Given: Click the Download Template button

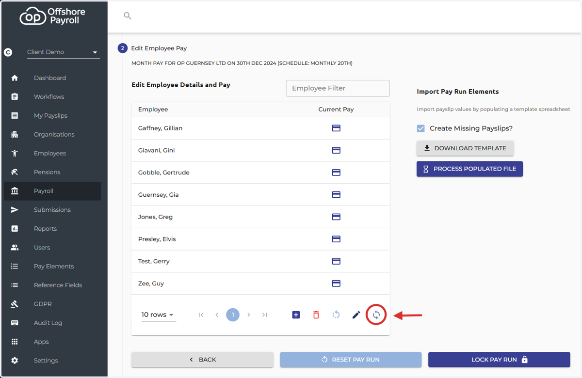Looking at the screenshot, I should pos(465,148).
